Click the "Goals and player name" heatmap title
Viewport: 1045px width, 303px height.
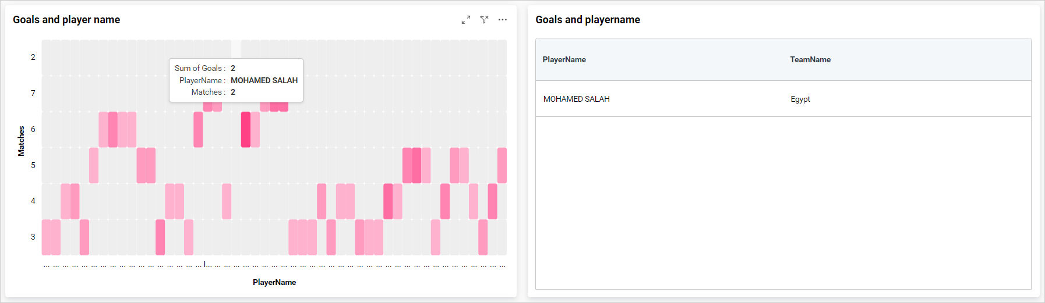point(66,20)
